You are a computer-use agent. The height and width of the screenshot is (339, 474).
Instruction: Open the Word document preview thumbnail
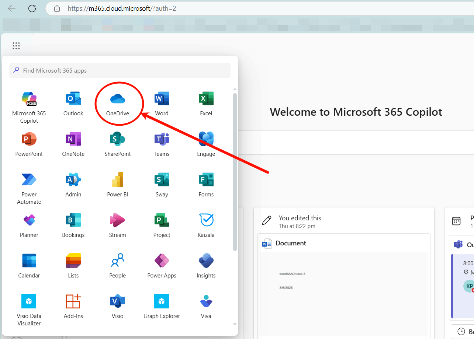tap(344, 294)
